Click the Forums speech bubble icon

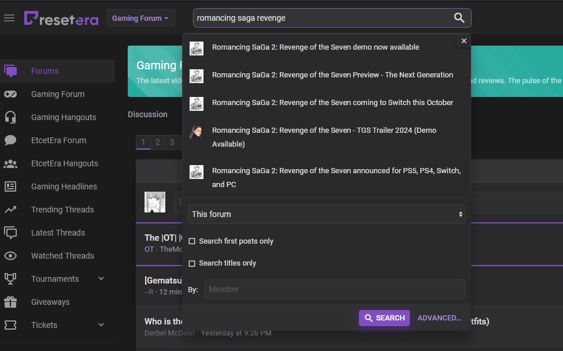pos(10,71)
